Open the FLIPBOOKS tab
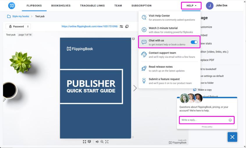246x148 pixels. click(34, 6)
